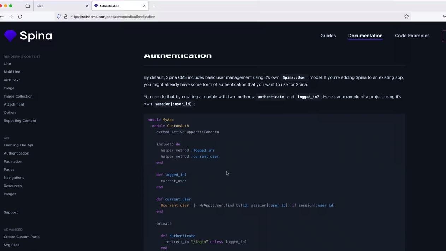Open the Code Examples navigation item
This screenshot has height=251, width=446.
pyautogui.click(x=412, y=36)
